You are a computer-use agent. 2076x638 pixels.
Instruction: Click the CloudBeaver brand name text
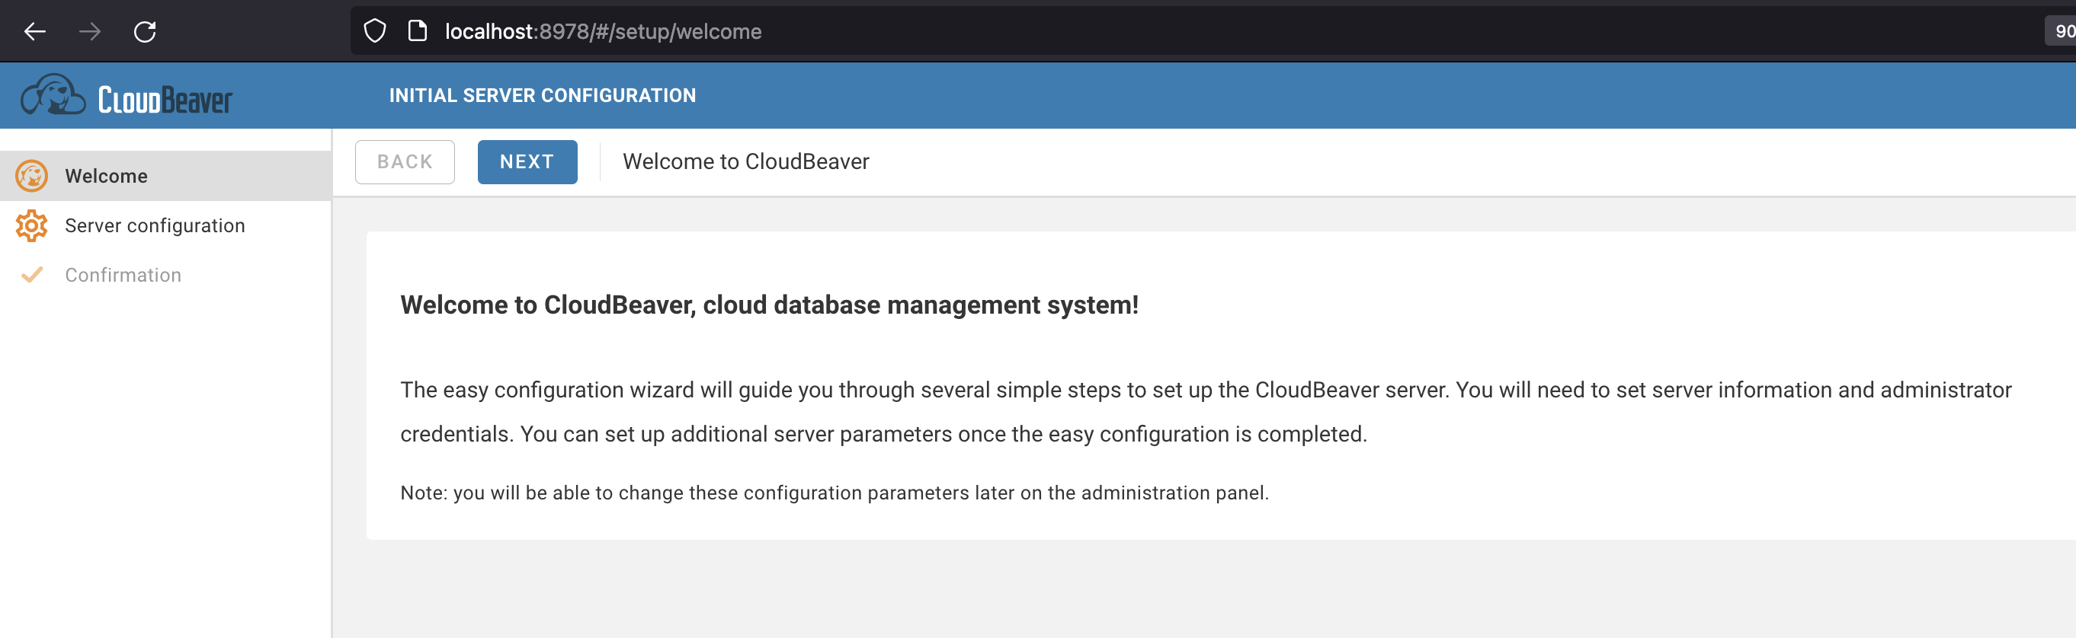click(x=165, y=100)
